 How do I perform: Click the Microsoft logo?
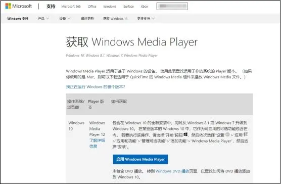point(19,6)
